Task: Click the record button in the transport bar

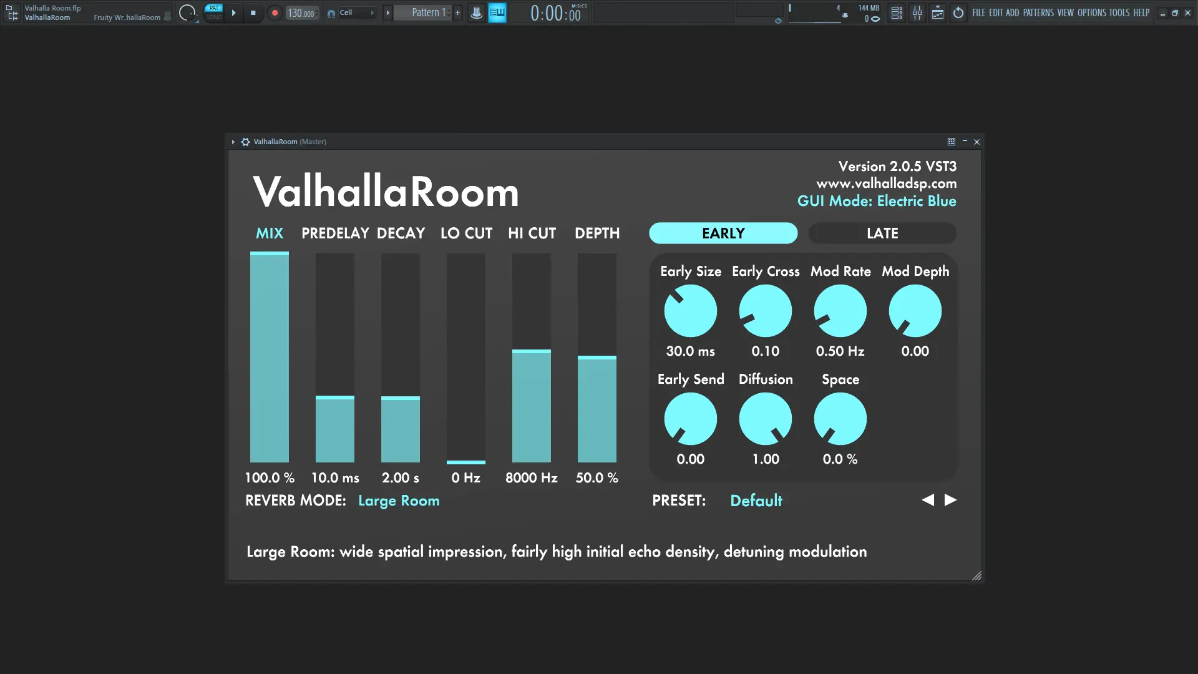Action: pyautogui.click(x=275, y=12)
